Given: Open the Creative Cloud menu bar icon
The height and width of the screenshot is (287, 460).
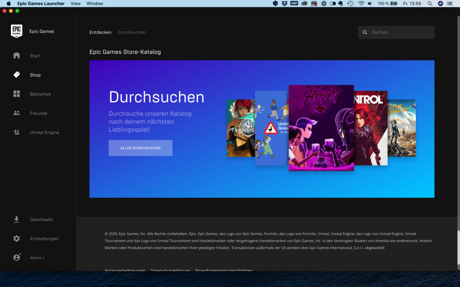Looking at the screenshot, I should pos(304,3).
